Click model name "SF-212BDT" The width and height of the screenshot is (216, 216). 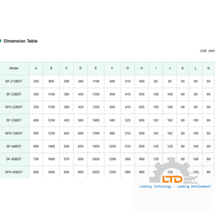(14, 81)
